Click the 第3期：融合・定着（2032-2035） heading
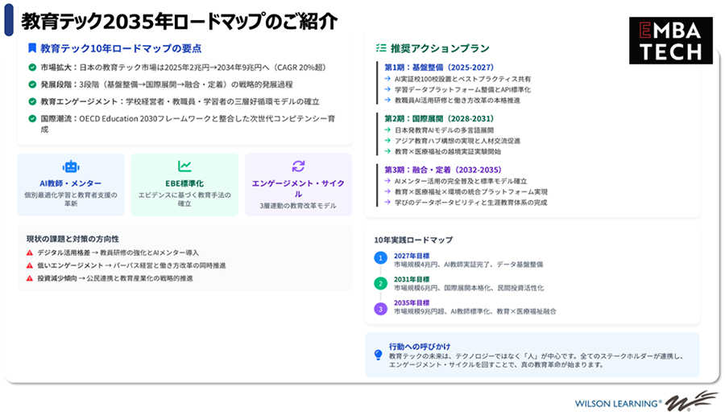This screenshot has height=415, width=725. (445, 169)
